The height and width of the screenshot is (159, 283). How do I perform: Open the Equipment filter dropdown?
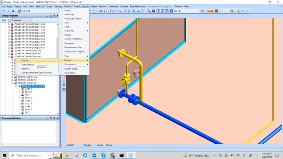pos(22,20)
